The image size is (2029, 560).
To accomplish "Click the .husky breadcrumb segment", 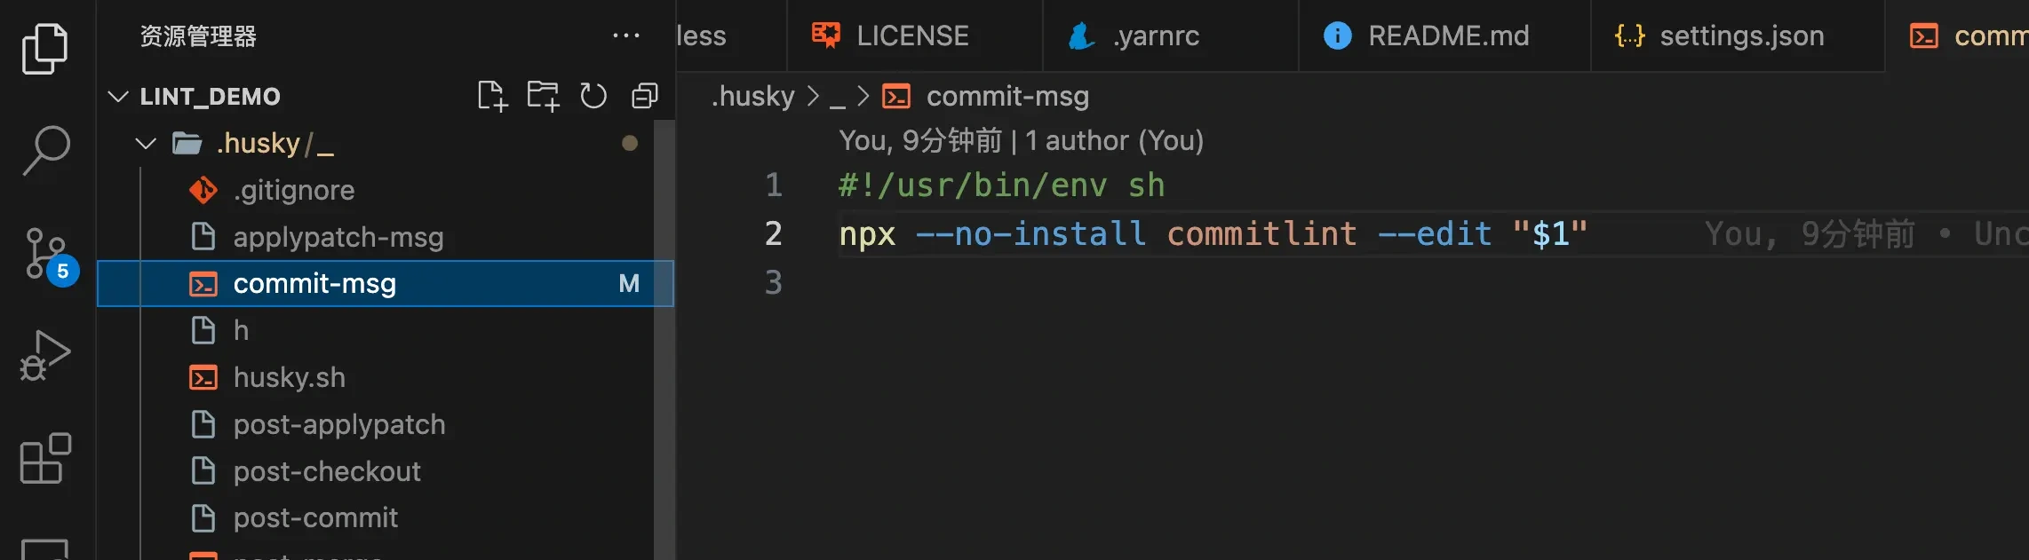I will click(752, 96).
